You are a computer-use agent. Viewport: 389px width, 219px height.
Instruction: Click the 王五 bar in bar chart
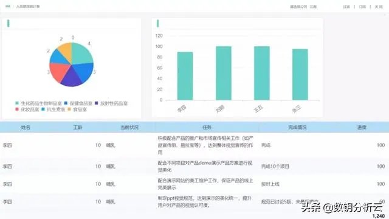point(262,73)
